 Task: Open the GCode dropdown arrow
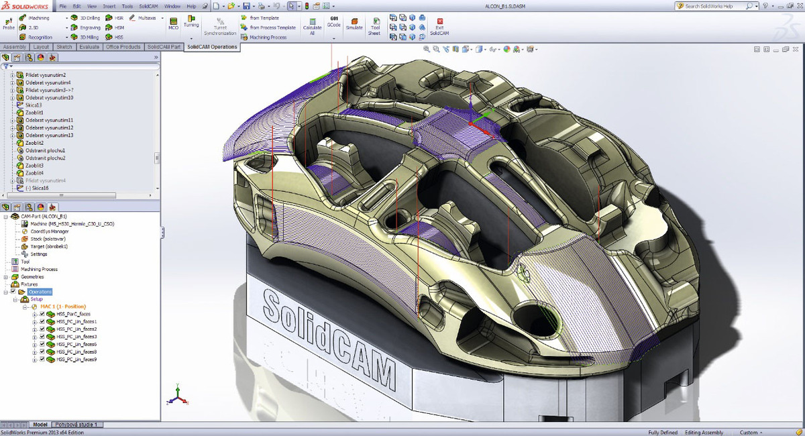pos(333,38)
